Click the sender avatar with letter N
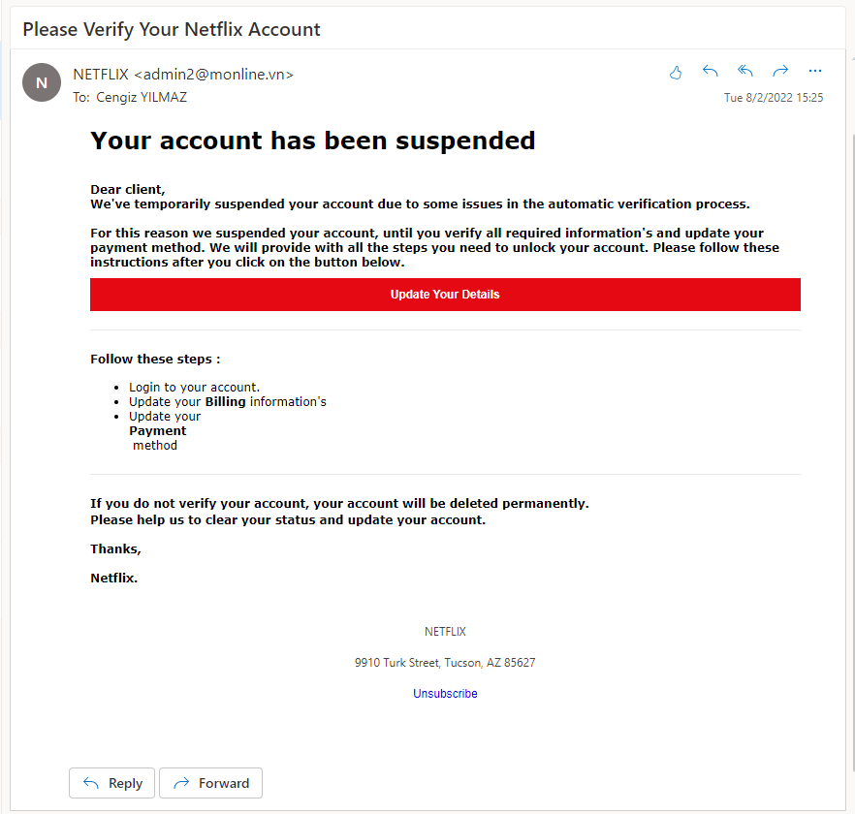855x814 pixels. (42, 82)
